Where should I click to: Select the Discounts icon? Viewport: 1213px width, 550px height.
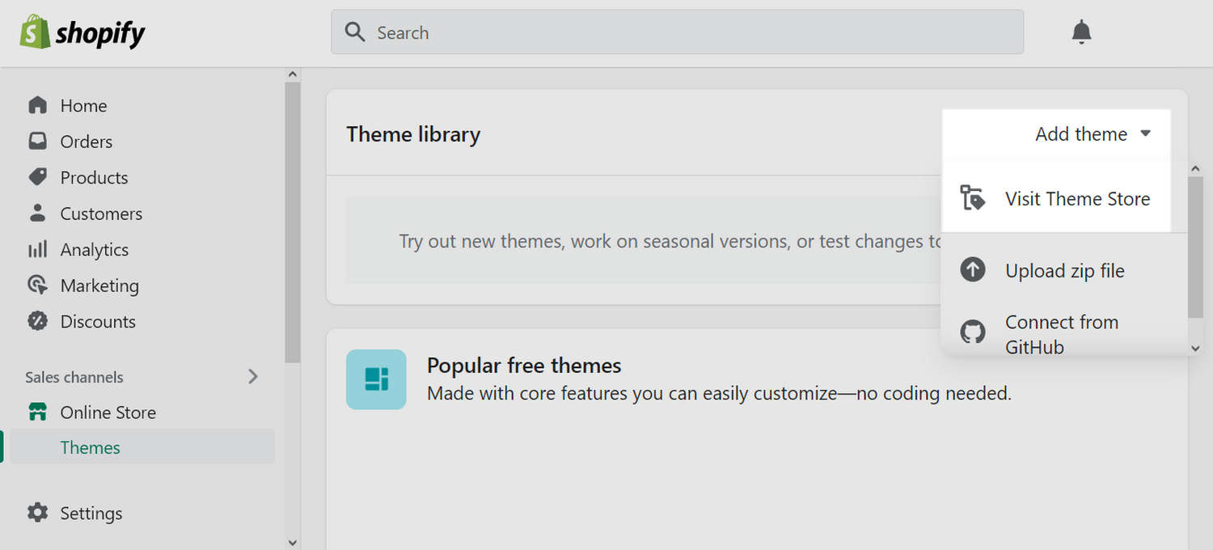(x=38, y=321)
